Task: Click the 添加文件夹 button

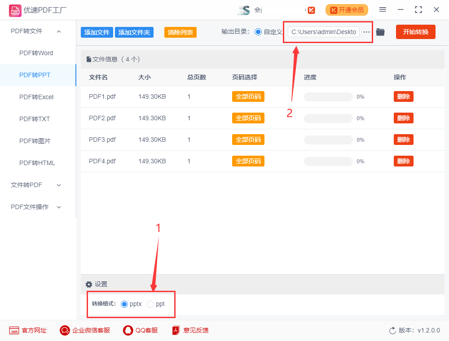Action: coord(134,32)
